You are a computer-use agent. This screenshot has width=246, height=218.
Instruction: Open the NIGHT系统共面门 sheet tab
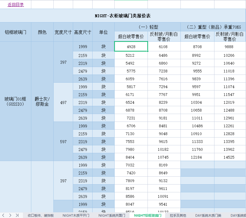[112, 215]
